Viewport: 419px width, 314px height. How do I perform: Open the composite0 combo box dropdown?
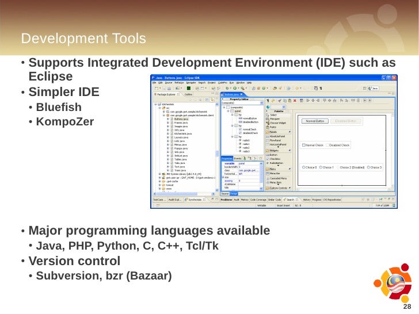(x=262, y=103)
